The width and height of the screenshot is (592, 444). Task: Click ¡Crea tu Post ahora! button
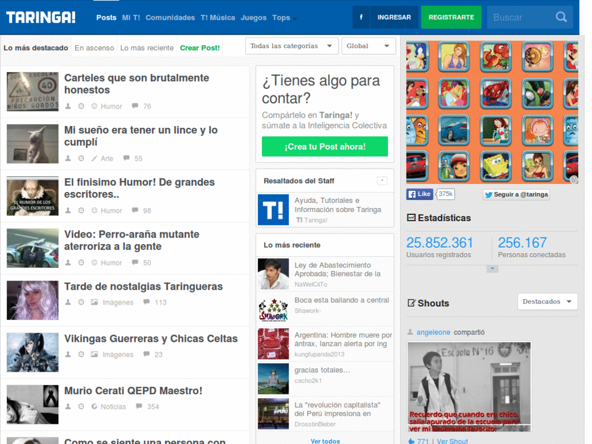[x=324, y=147]
